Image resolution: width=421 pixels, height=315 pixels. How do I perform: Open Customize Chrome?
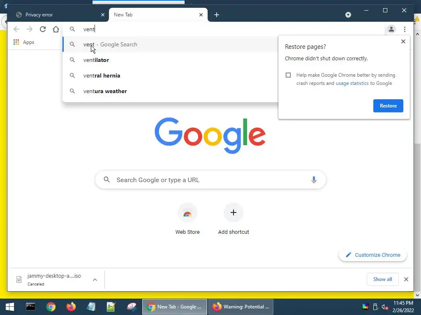373,255
